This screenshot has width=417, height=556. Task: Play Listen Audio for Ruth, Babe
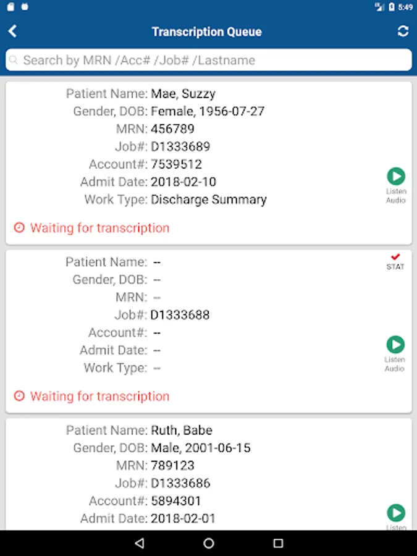[x=395, y=513]
